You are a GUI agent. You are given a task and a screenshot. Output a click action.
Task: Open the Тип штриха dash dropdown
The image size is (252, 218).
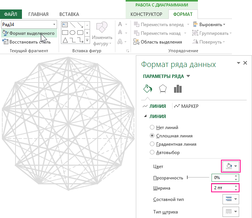[x=230, y=212]
